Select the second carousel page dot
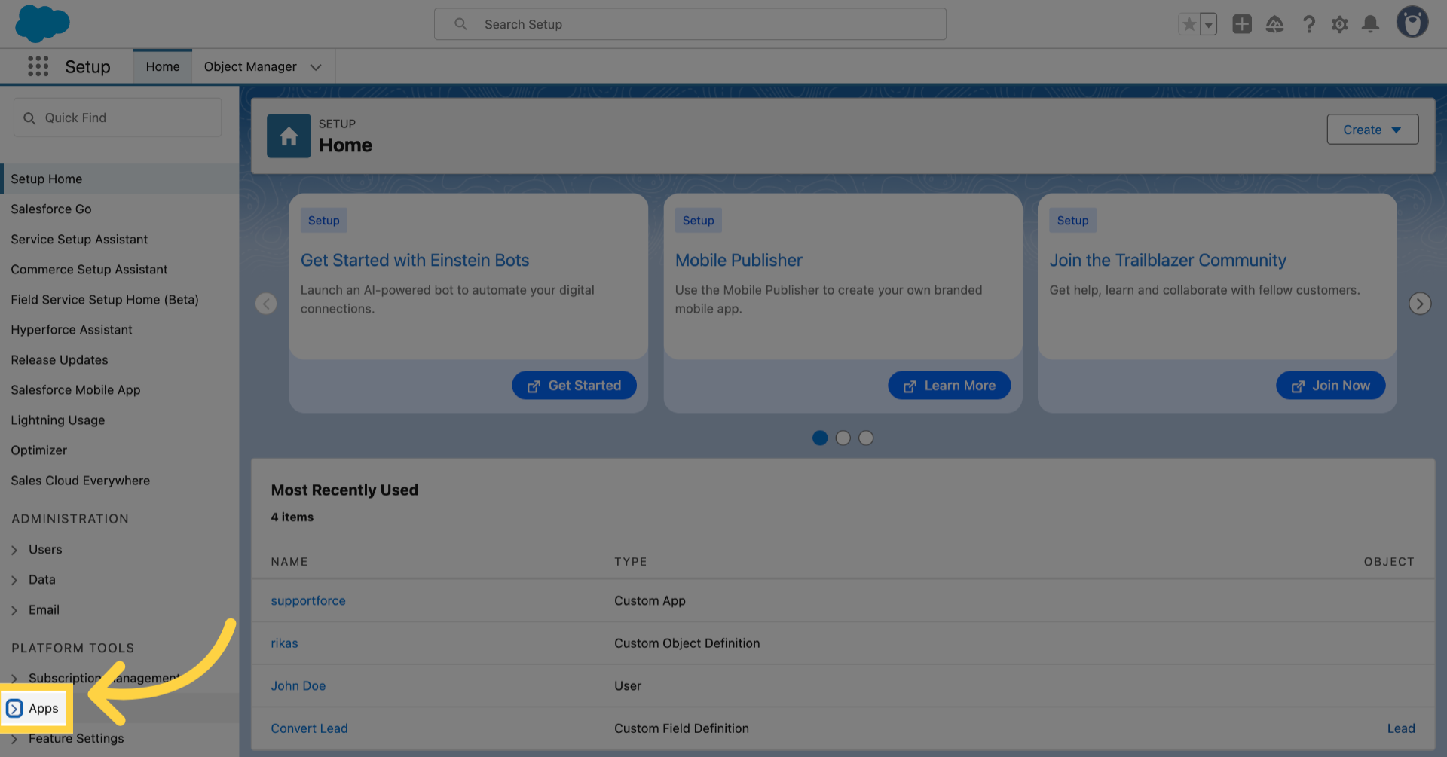The width and height of the screenshot is (1447, 757). pos(843,438)
